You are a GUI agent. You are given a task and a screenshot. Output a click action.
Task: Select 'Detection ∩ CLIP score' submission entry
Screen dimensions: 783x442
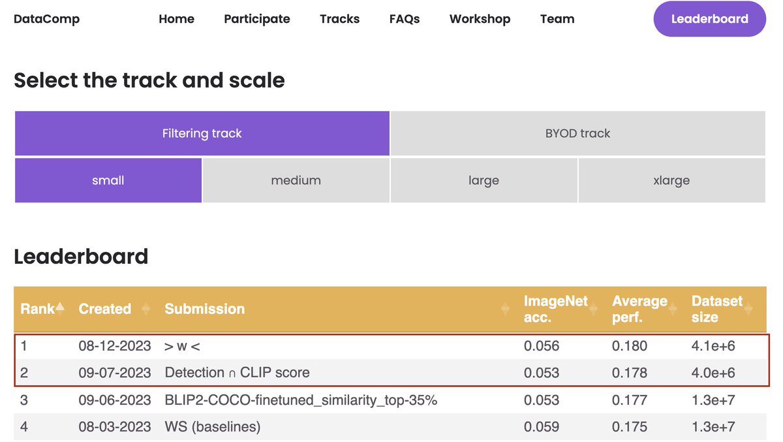click(237, 373)
